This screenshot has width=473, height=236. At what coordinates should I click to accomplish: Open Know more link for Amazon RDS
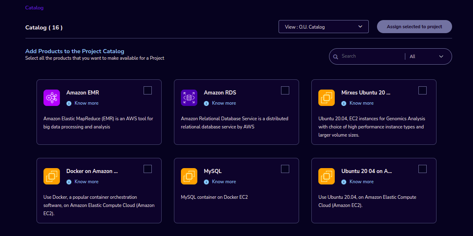click(x=224, y=103)
